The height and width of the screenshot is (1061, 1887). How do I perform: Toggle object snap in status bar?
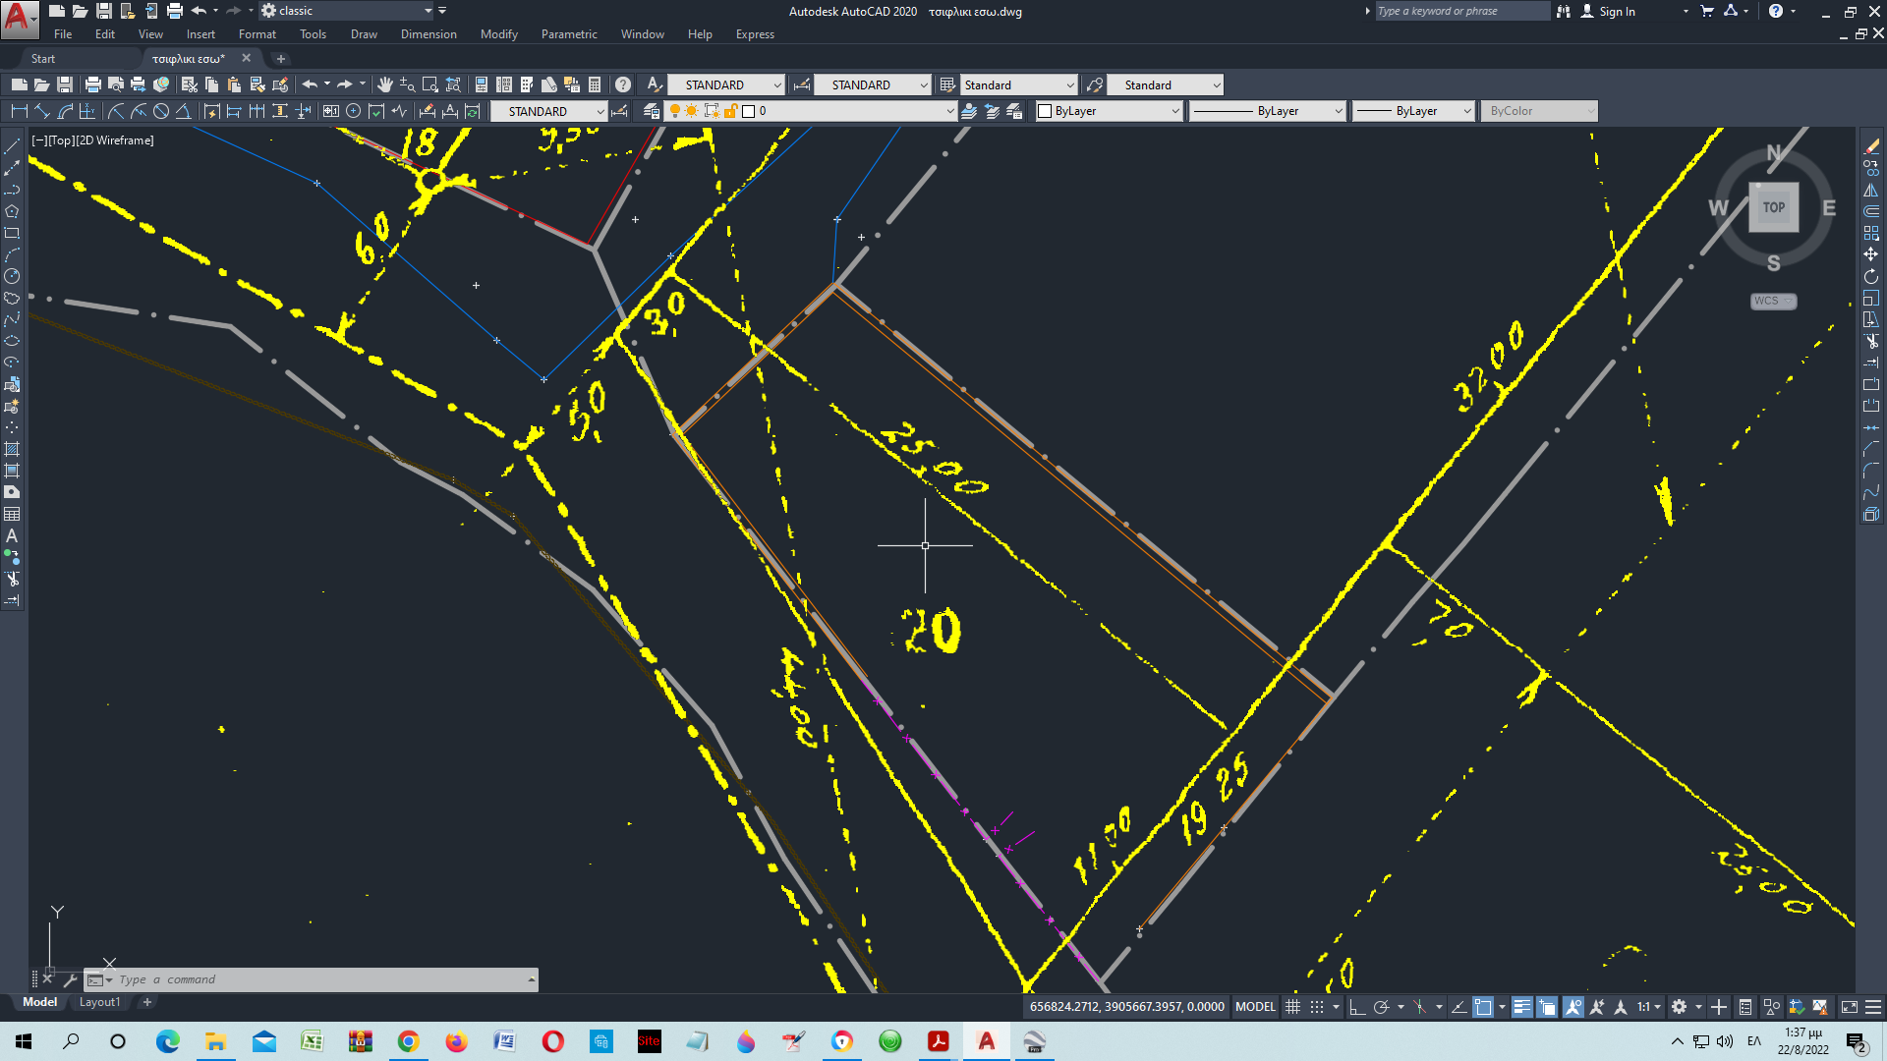click(x=1483, y=1007)
